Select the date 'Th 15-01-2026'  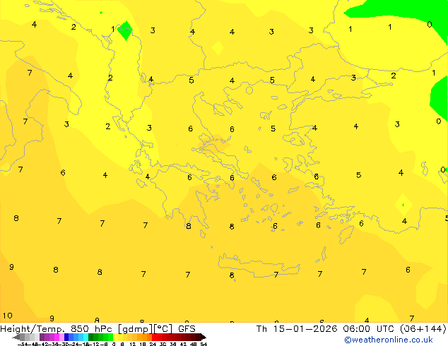pyautogui.click(x=297, y=329)
